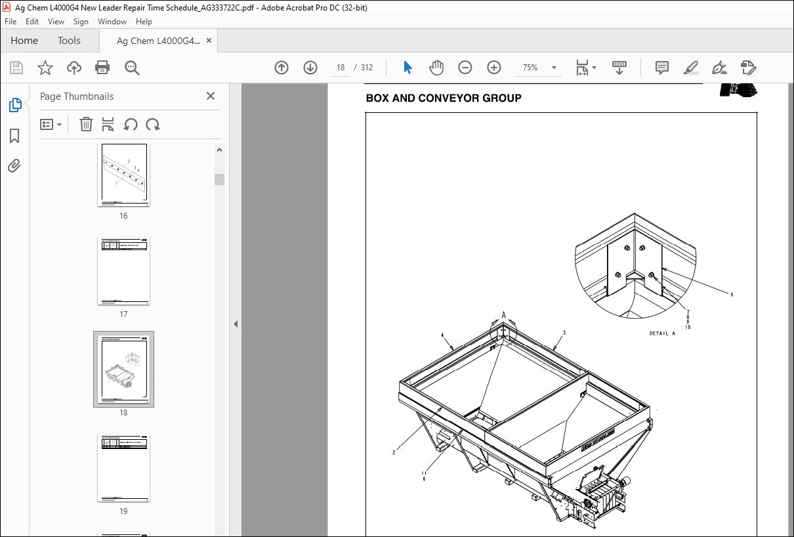Select the Ag Chem L4000G4 document tab
Screen dimensions: 794x537
click(158, 41)
